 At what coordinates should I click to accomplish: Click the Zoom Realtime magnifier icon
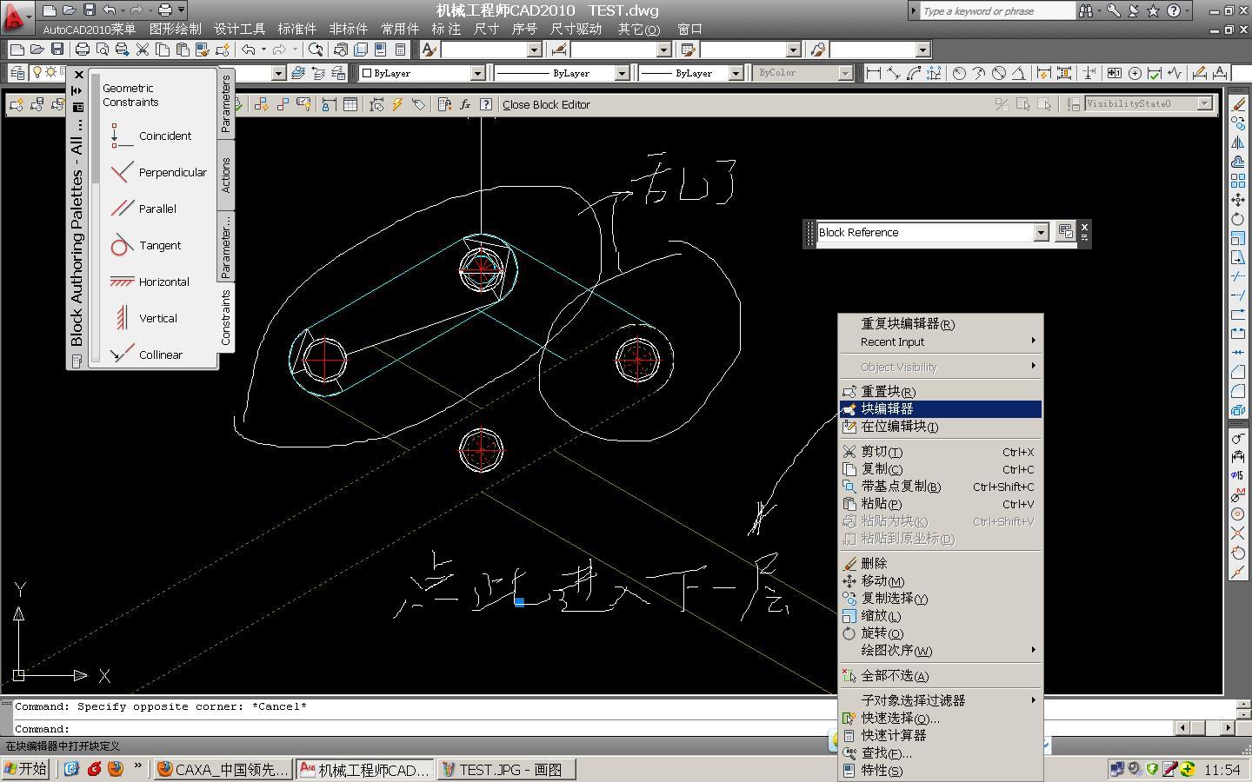point(316,50)
